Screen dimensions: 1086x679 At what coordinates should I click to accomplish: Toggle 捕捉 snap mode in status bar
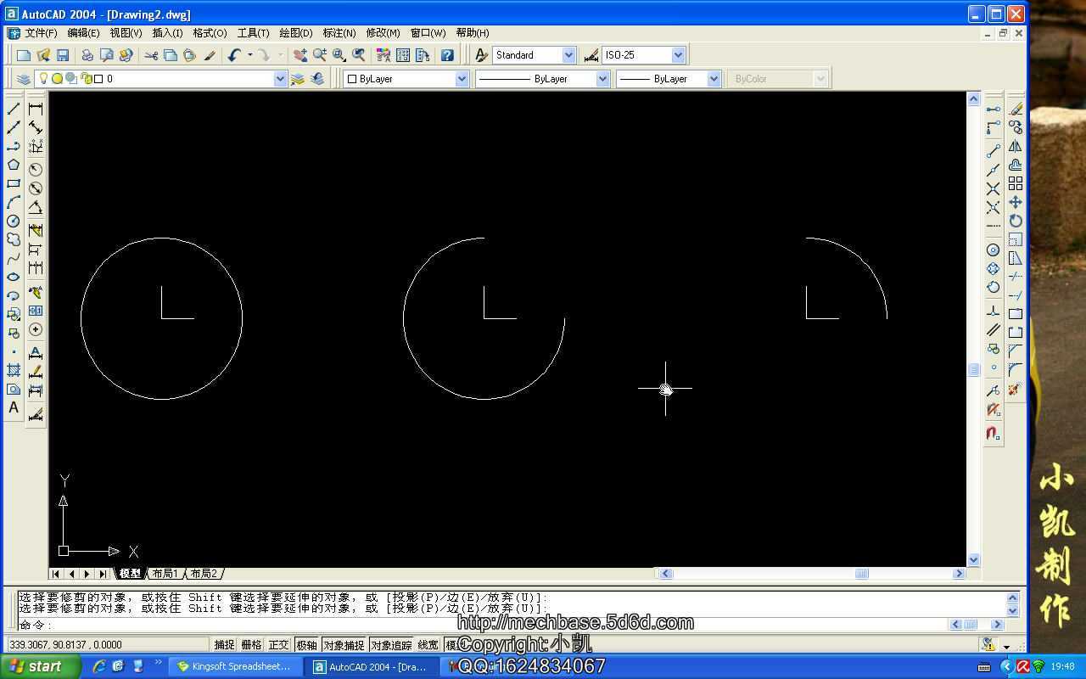224,645
